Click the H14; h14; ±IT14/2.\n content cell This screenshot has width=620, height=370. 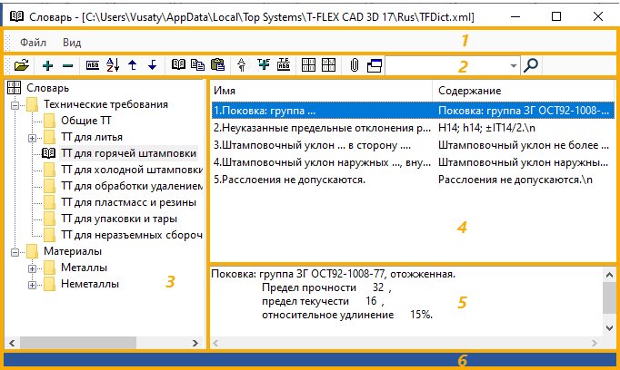pos(486,128)
